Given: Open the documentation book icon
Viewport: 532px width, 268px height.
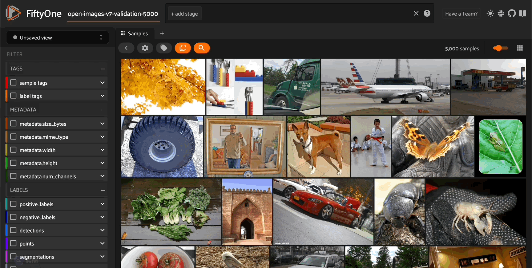Looking at the screenshot, I should point(522,14).
